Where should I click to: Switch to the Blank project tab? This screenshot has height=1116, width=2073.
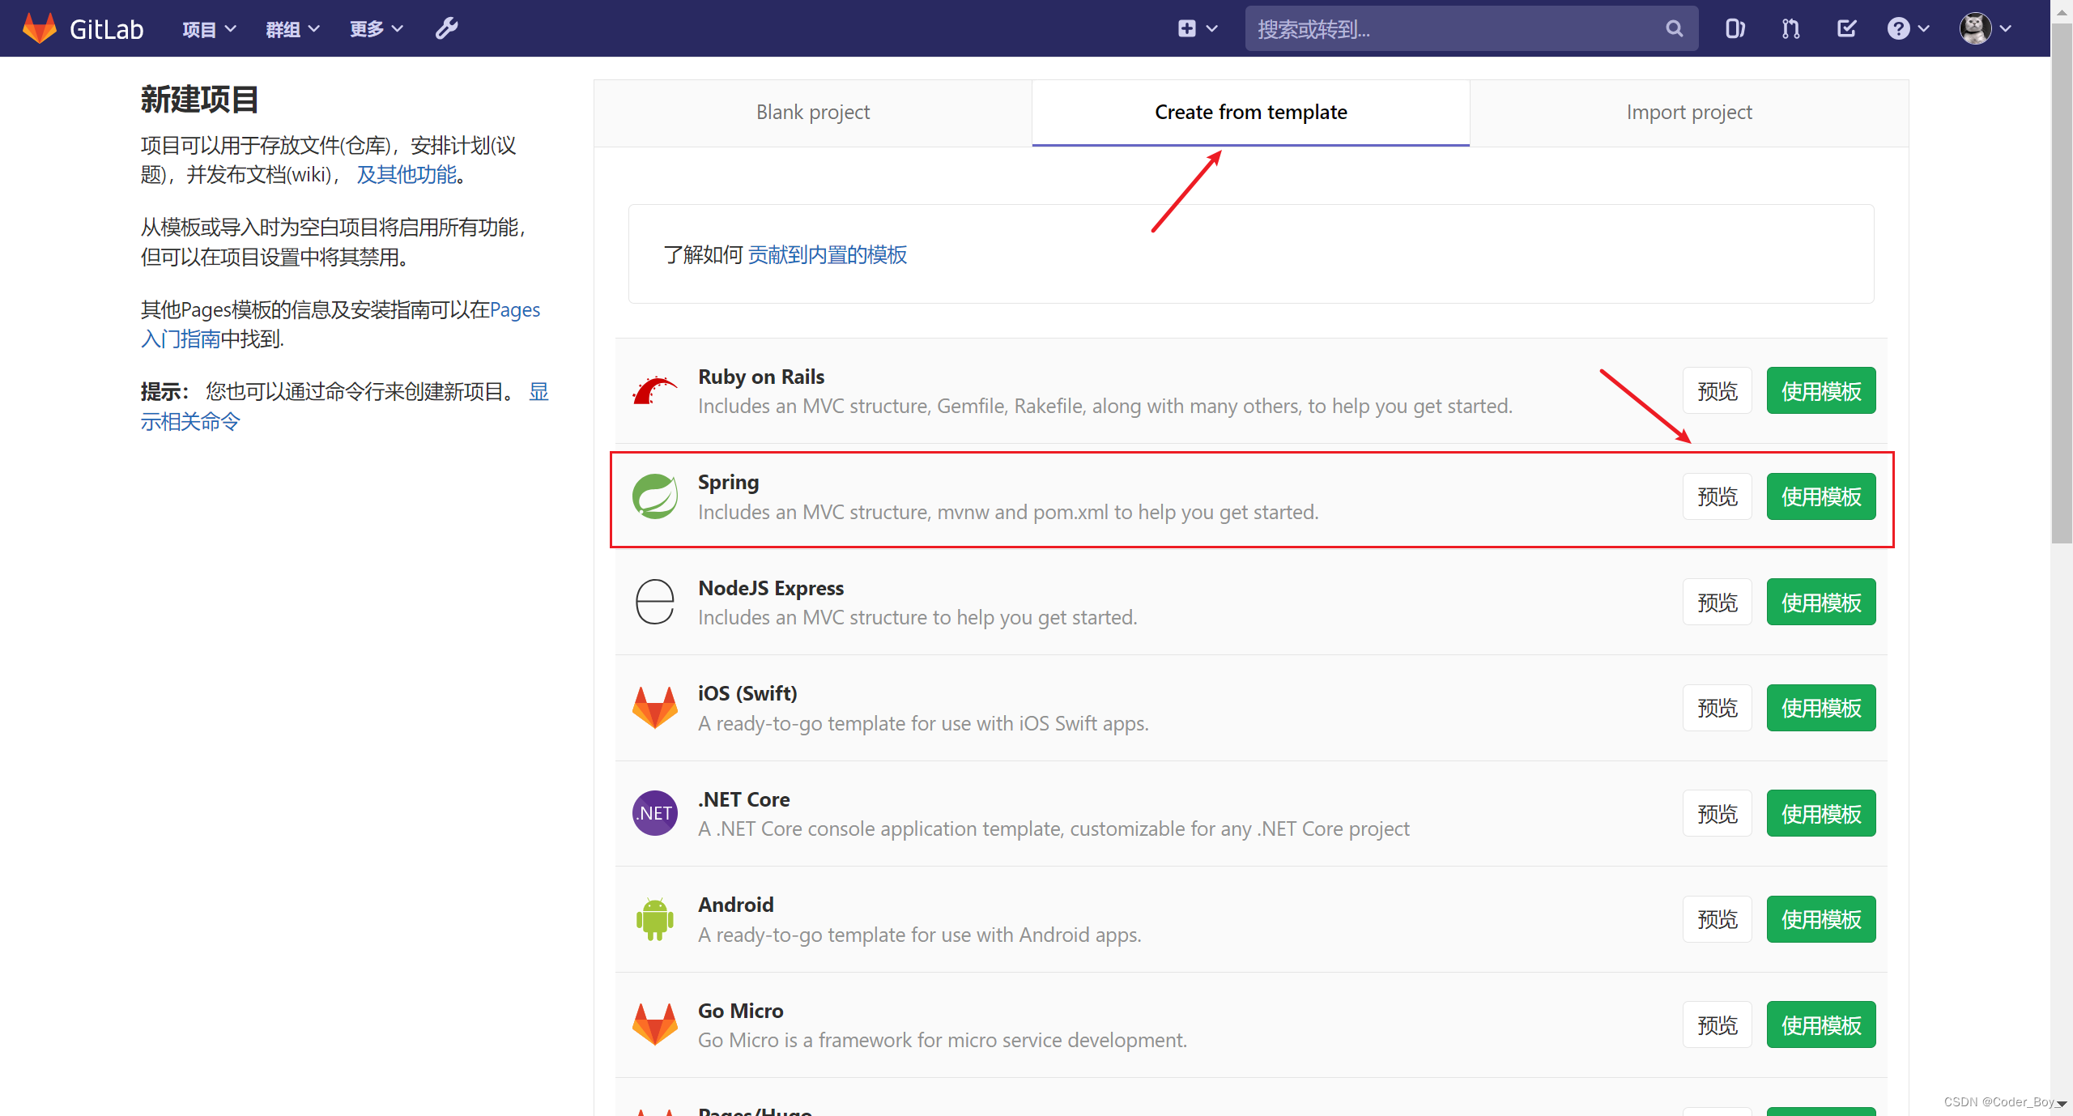[812, 113]
